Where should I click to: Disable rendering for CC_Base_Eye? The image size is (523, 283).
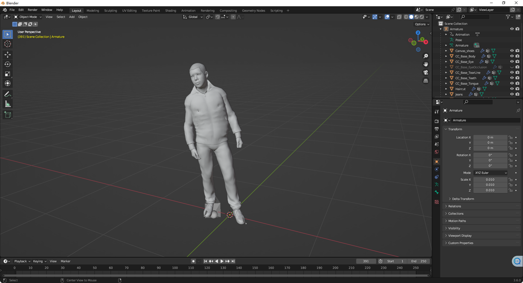[x=517, y=62]
